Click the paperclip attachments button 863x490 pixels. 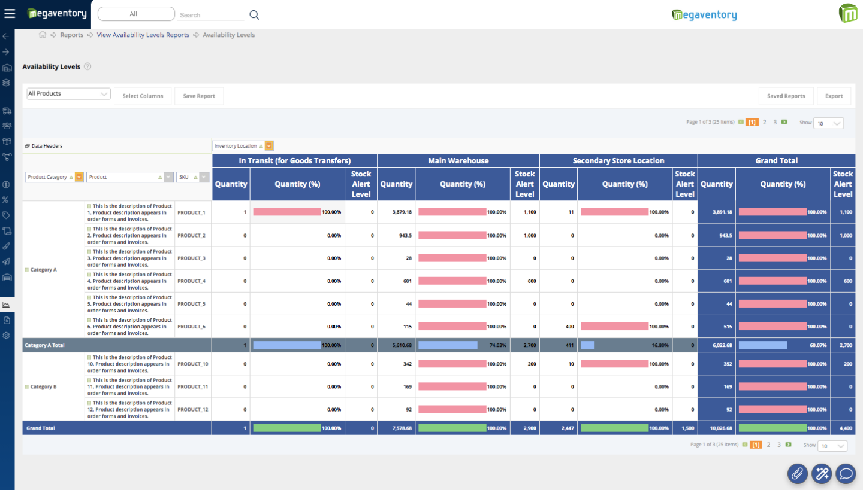[x=797, y=474]
